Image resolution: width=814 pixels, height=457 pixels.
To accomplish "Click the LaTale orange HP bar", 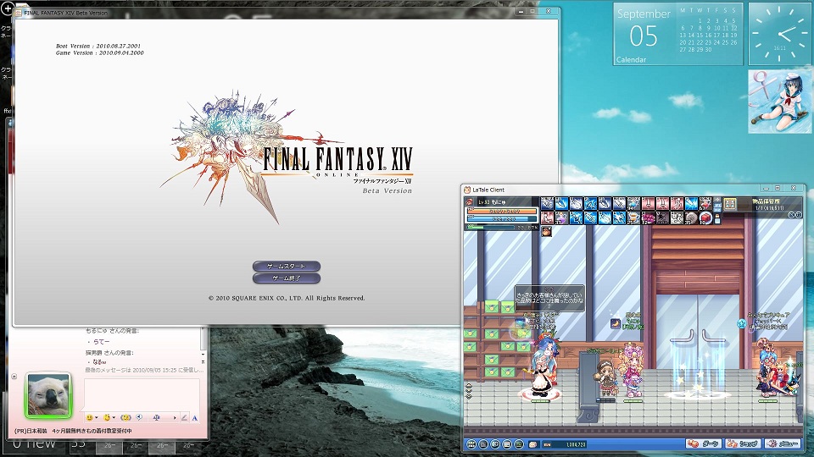I will [x=502, y=211].
